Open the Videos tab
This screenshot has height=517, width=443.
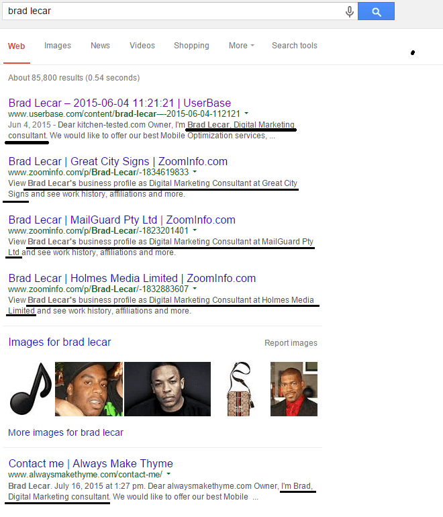pyautogui.click(x=142, y=46)
